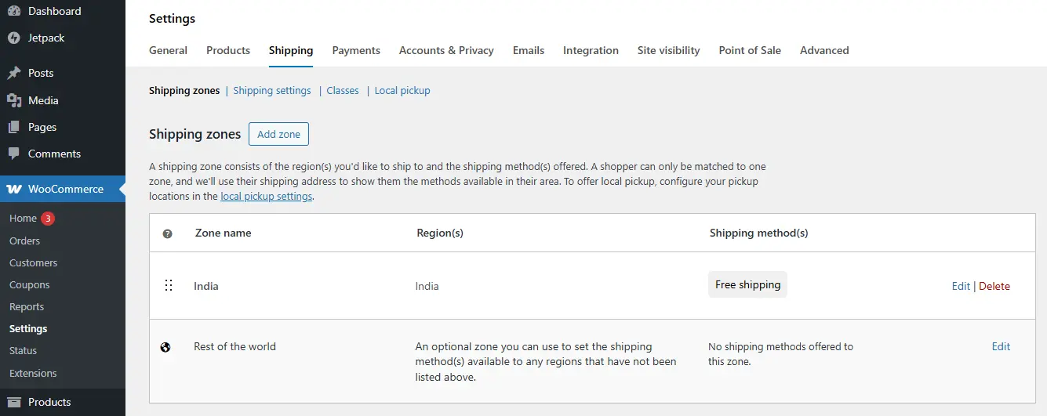
Task: Switch to the Payments settings tab
Action: 356,50
